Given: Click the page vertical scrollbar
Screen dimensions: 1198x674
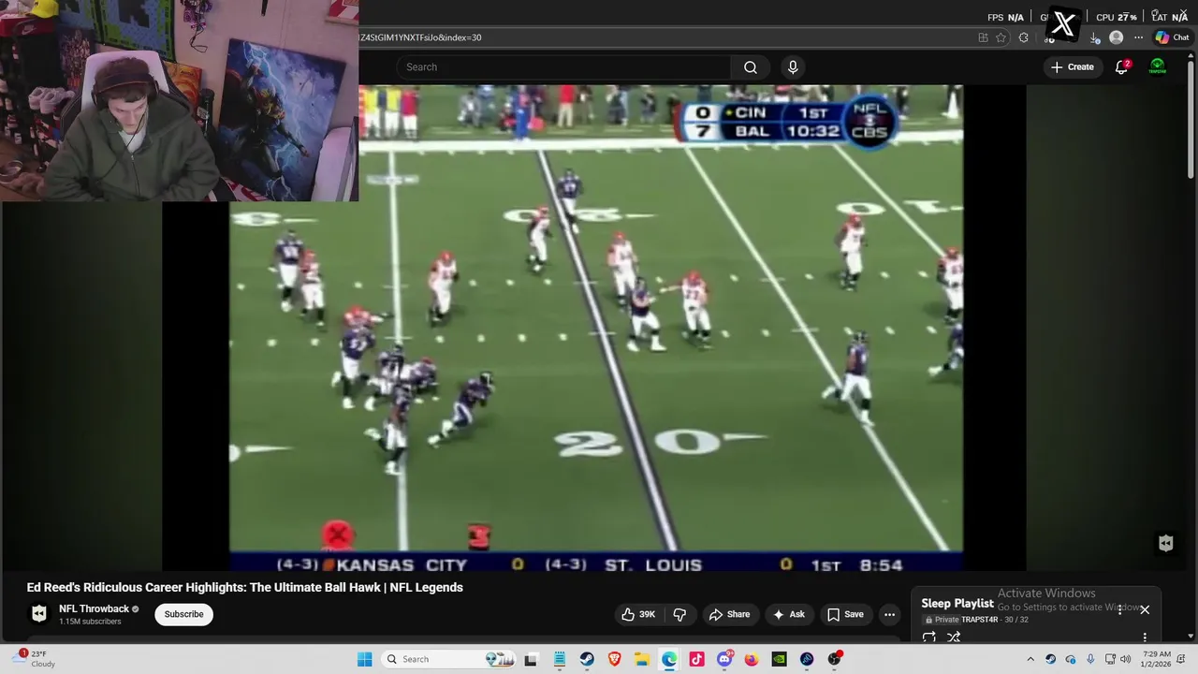Looking at the screenshot, I should [1191, 122].
